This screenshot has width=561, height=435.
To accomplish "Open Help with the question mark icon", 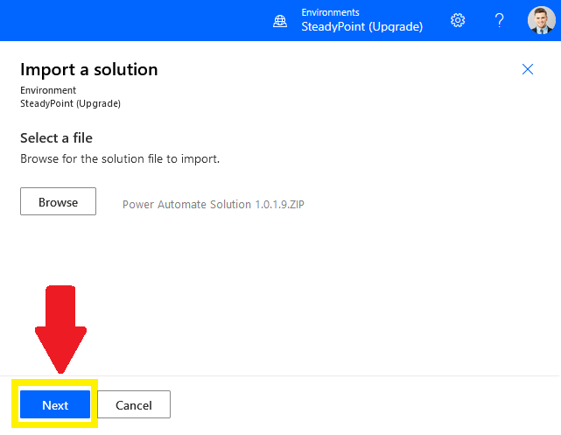I will (x=500, y=20).
